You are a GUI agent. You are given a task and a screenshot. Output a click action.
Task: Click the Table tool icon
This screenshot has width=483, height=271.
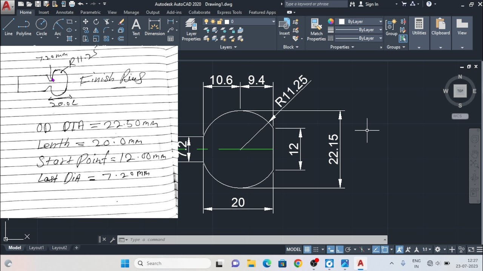click(171, 38)
